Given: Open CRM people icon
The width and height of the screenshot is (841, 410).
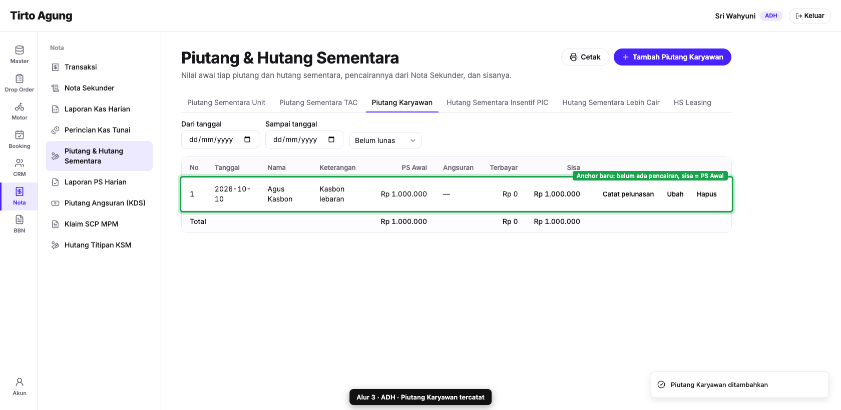Looking at the screenshot, I should (x=20, y=163).
